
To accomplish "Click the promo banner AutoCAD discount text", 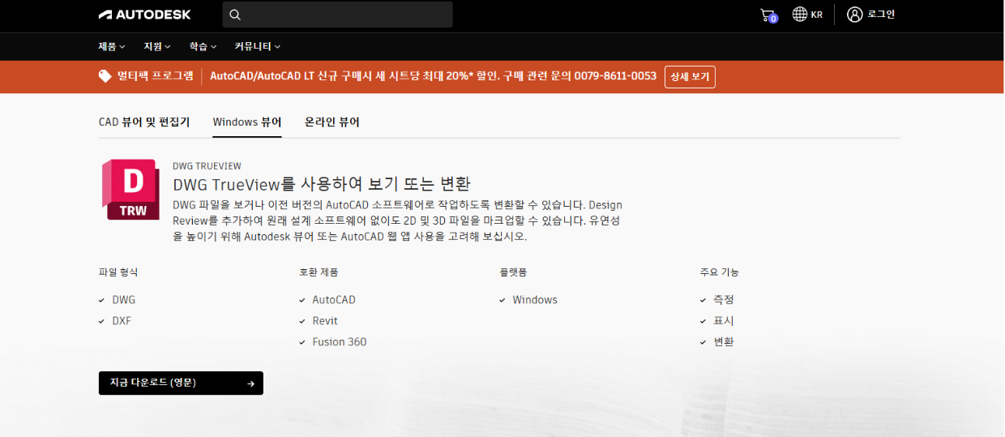I will tap(433, 76).
